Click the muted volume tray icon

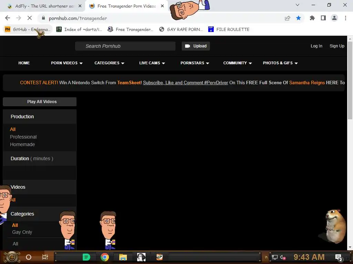point(283,257)
